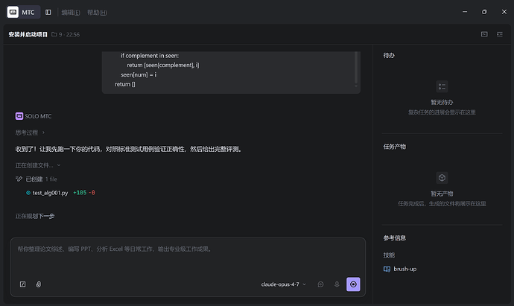Click the 已创建 edit pencil icon
This screenshot has width=514, height=306.
point(19,179)
